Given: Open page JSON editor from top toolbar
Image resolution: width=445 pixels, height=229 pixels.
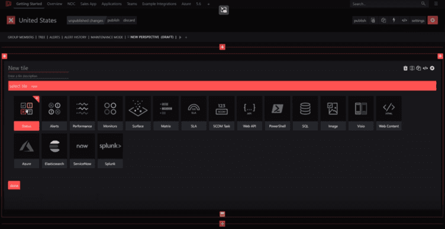Looking at the screenshot, I should coord(404,21).
